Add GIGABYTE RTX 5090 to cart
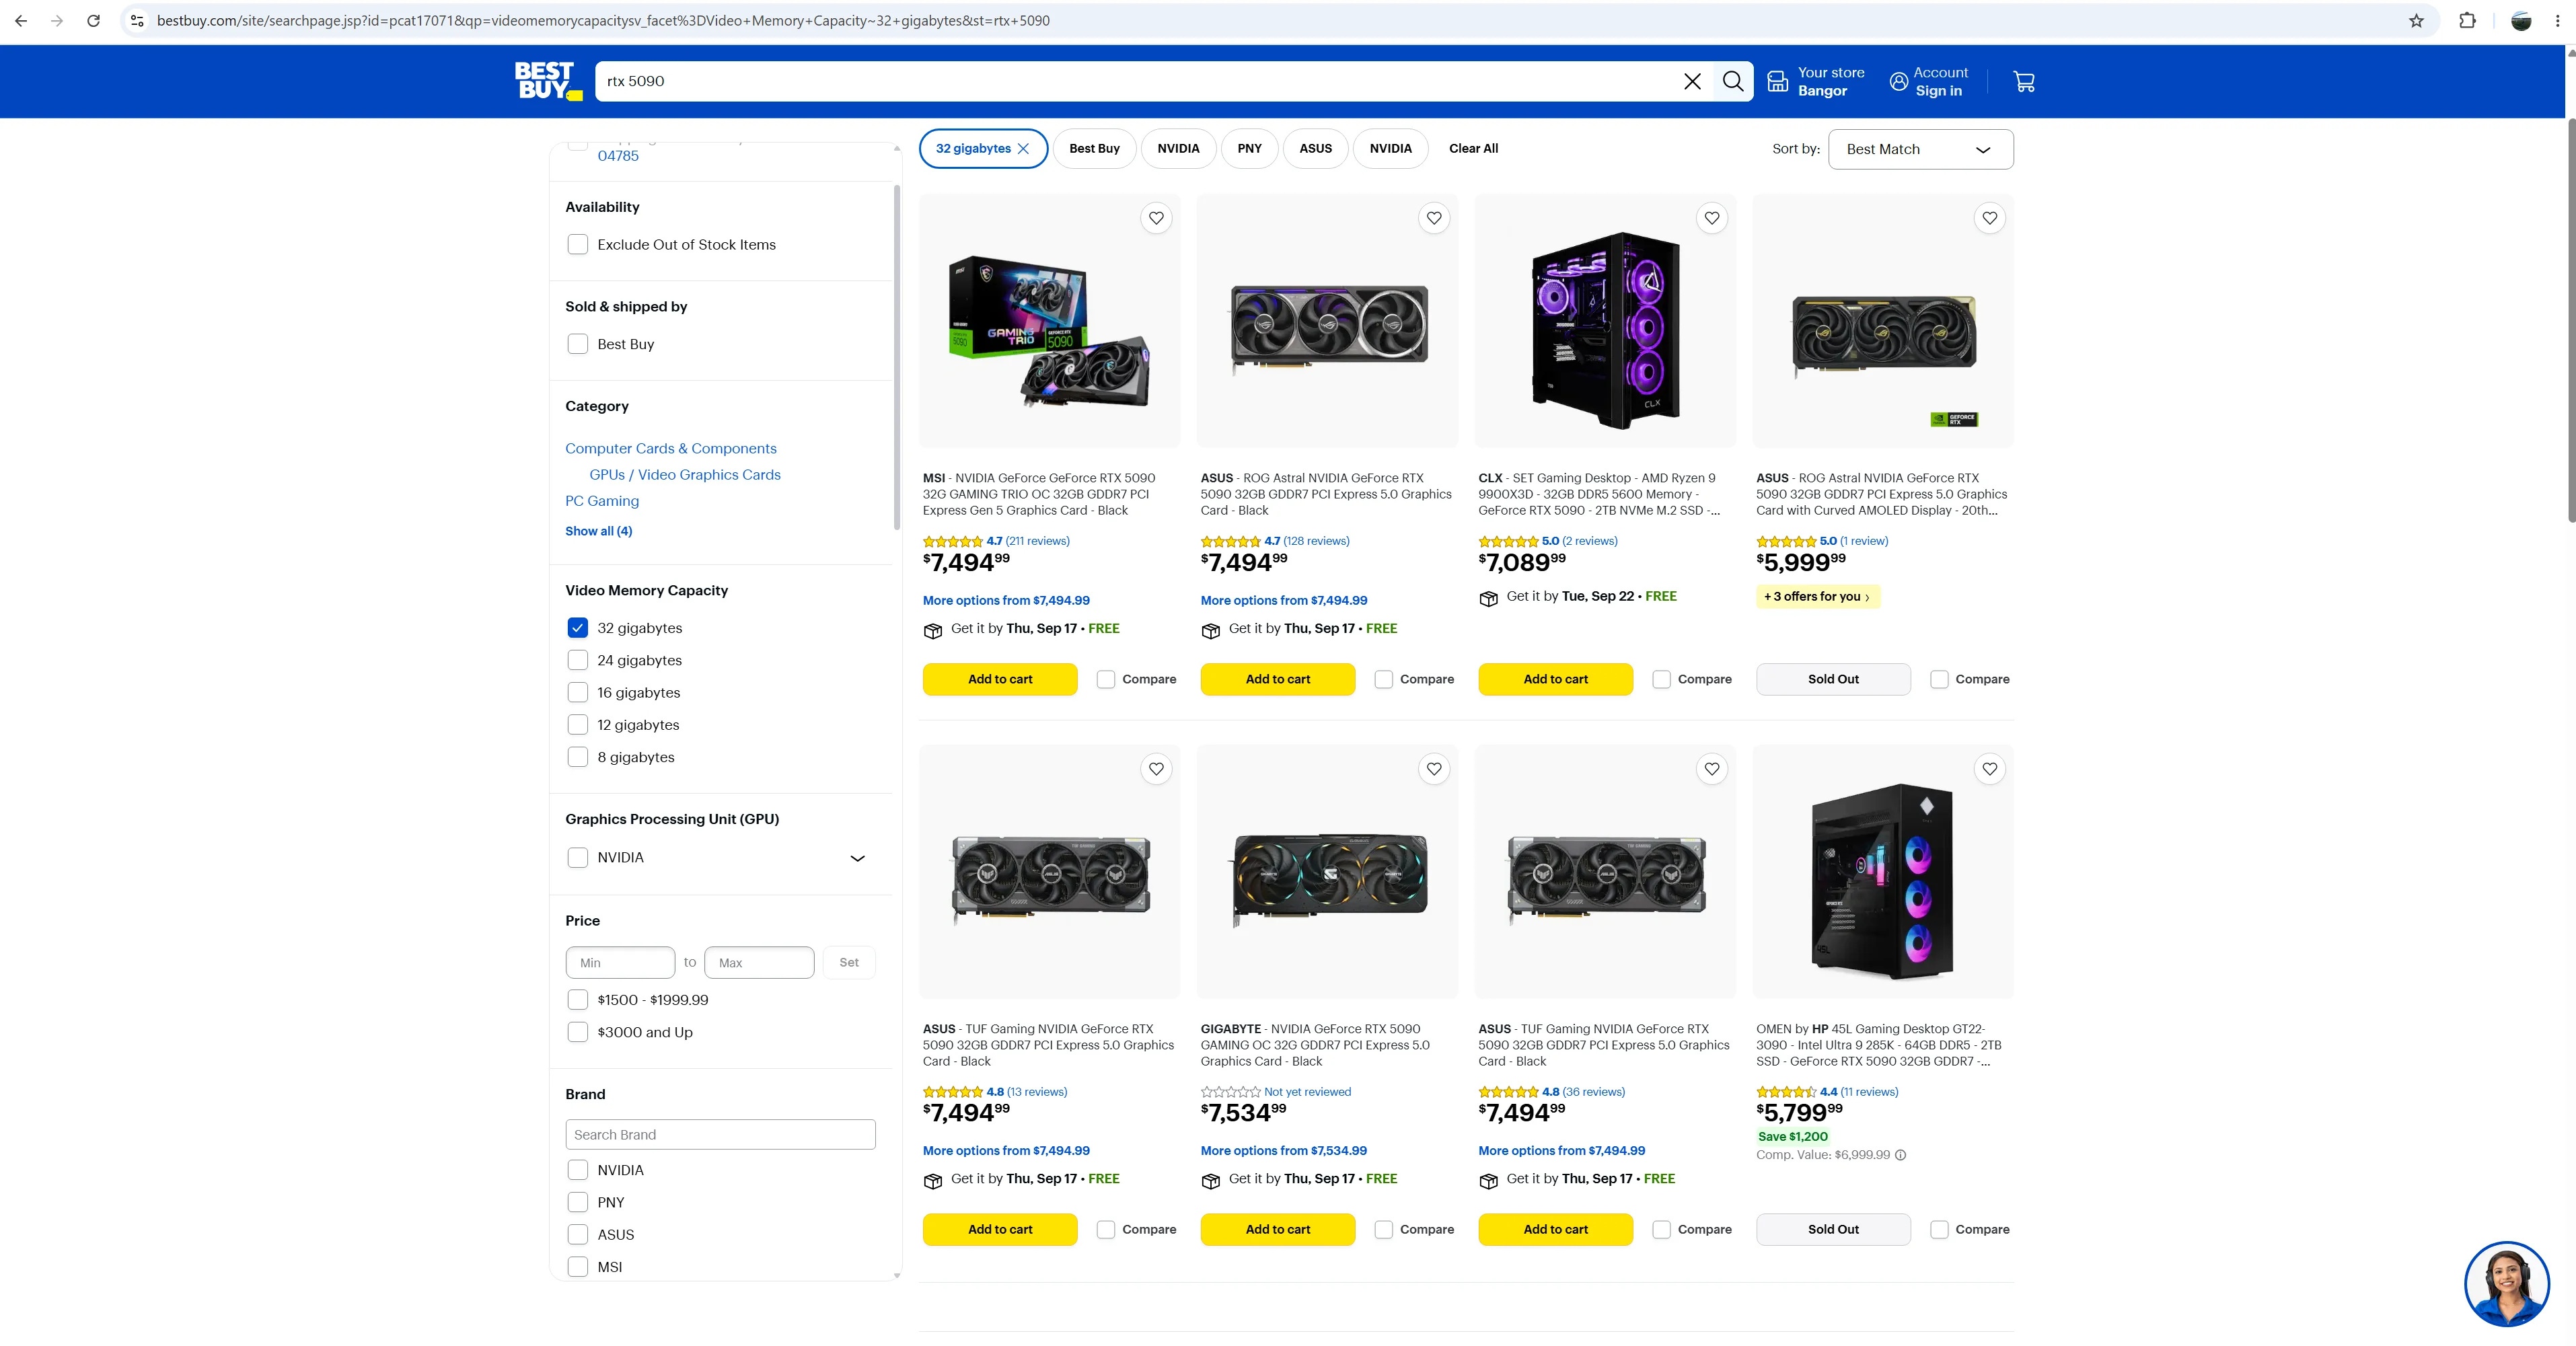The image size is (2576, 1346). click(1278, 1229)
